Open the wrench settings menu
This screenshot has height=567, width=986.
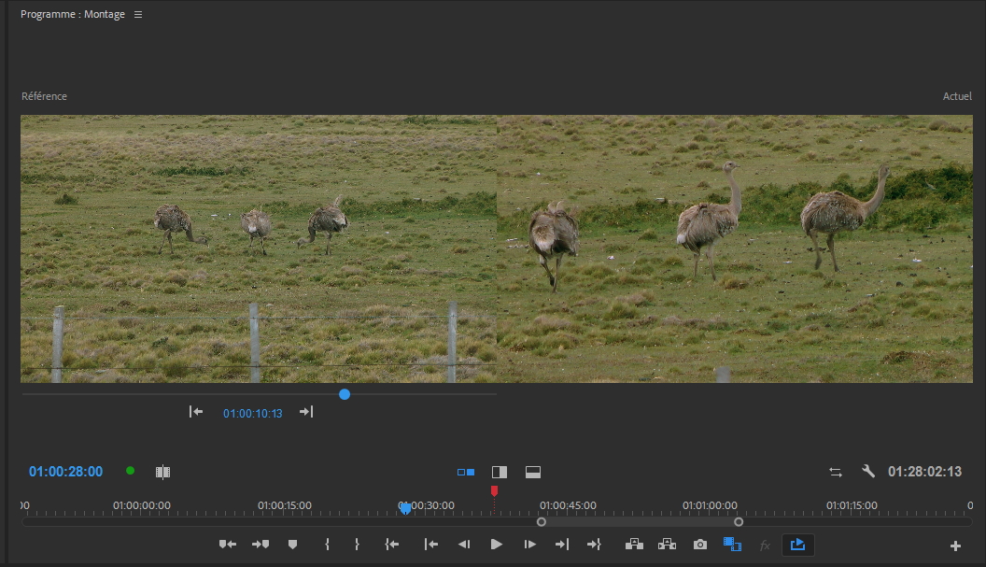point(868,472)
